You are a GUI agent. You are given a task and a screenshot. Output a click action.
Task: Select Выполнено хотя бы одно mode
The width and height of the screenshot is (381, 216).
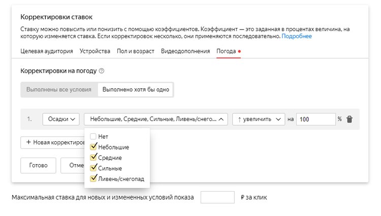pos(136,89)
